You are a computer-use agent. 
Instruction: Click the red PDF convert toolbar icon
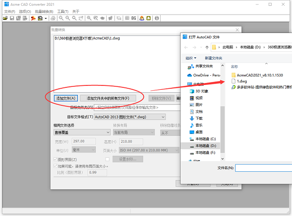pos(33,18)
